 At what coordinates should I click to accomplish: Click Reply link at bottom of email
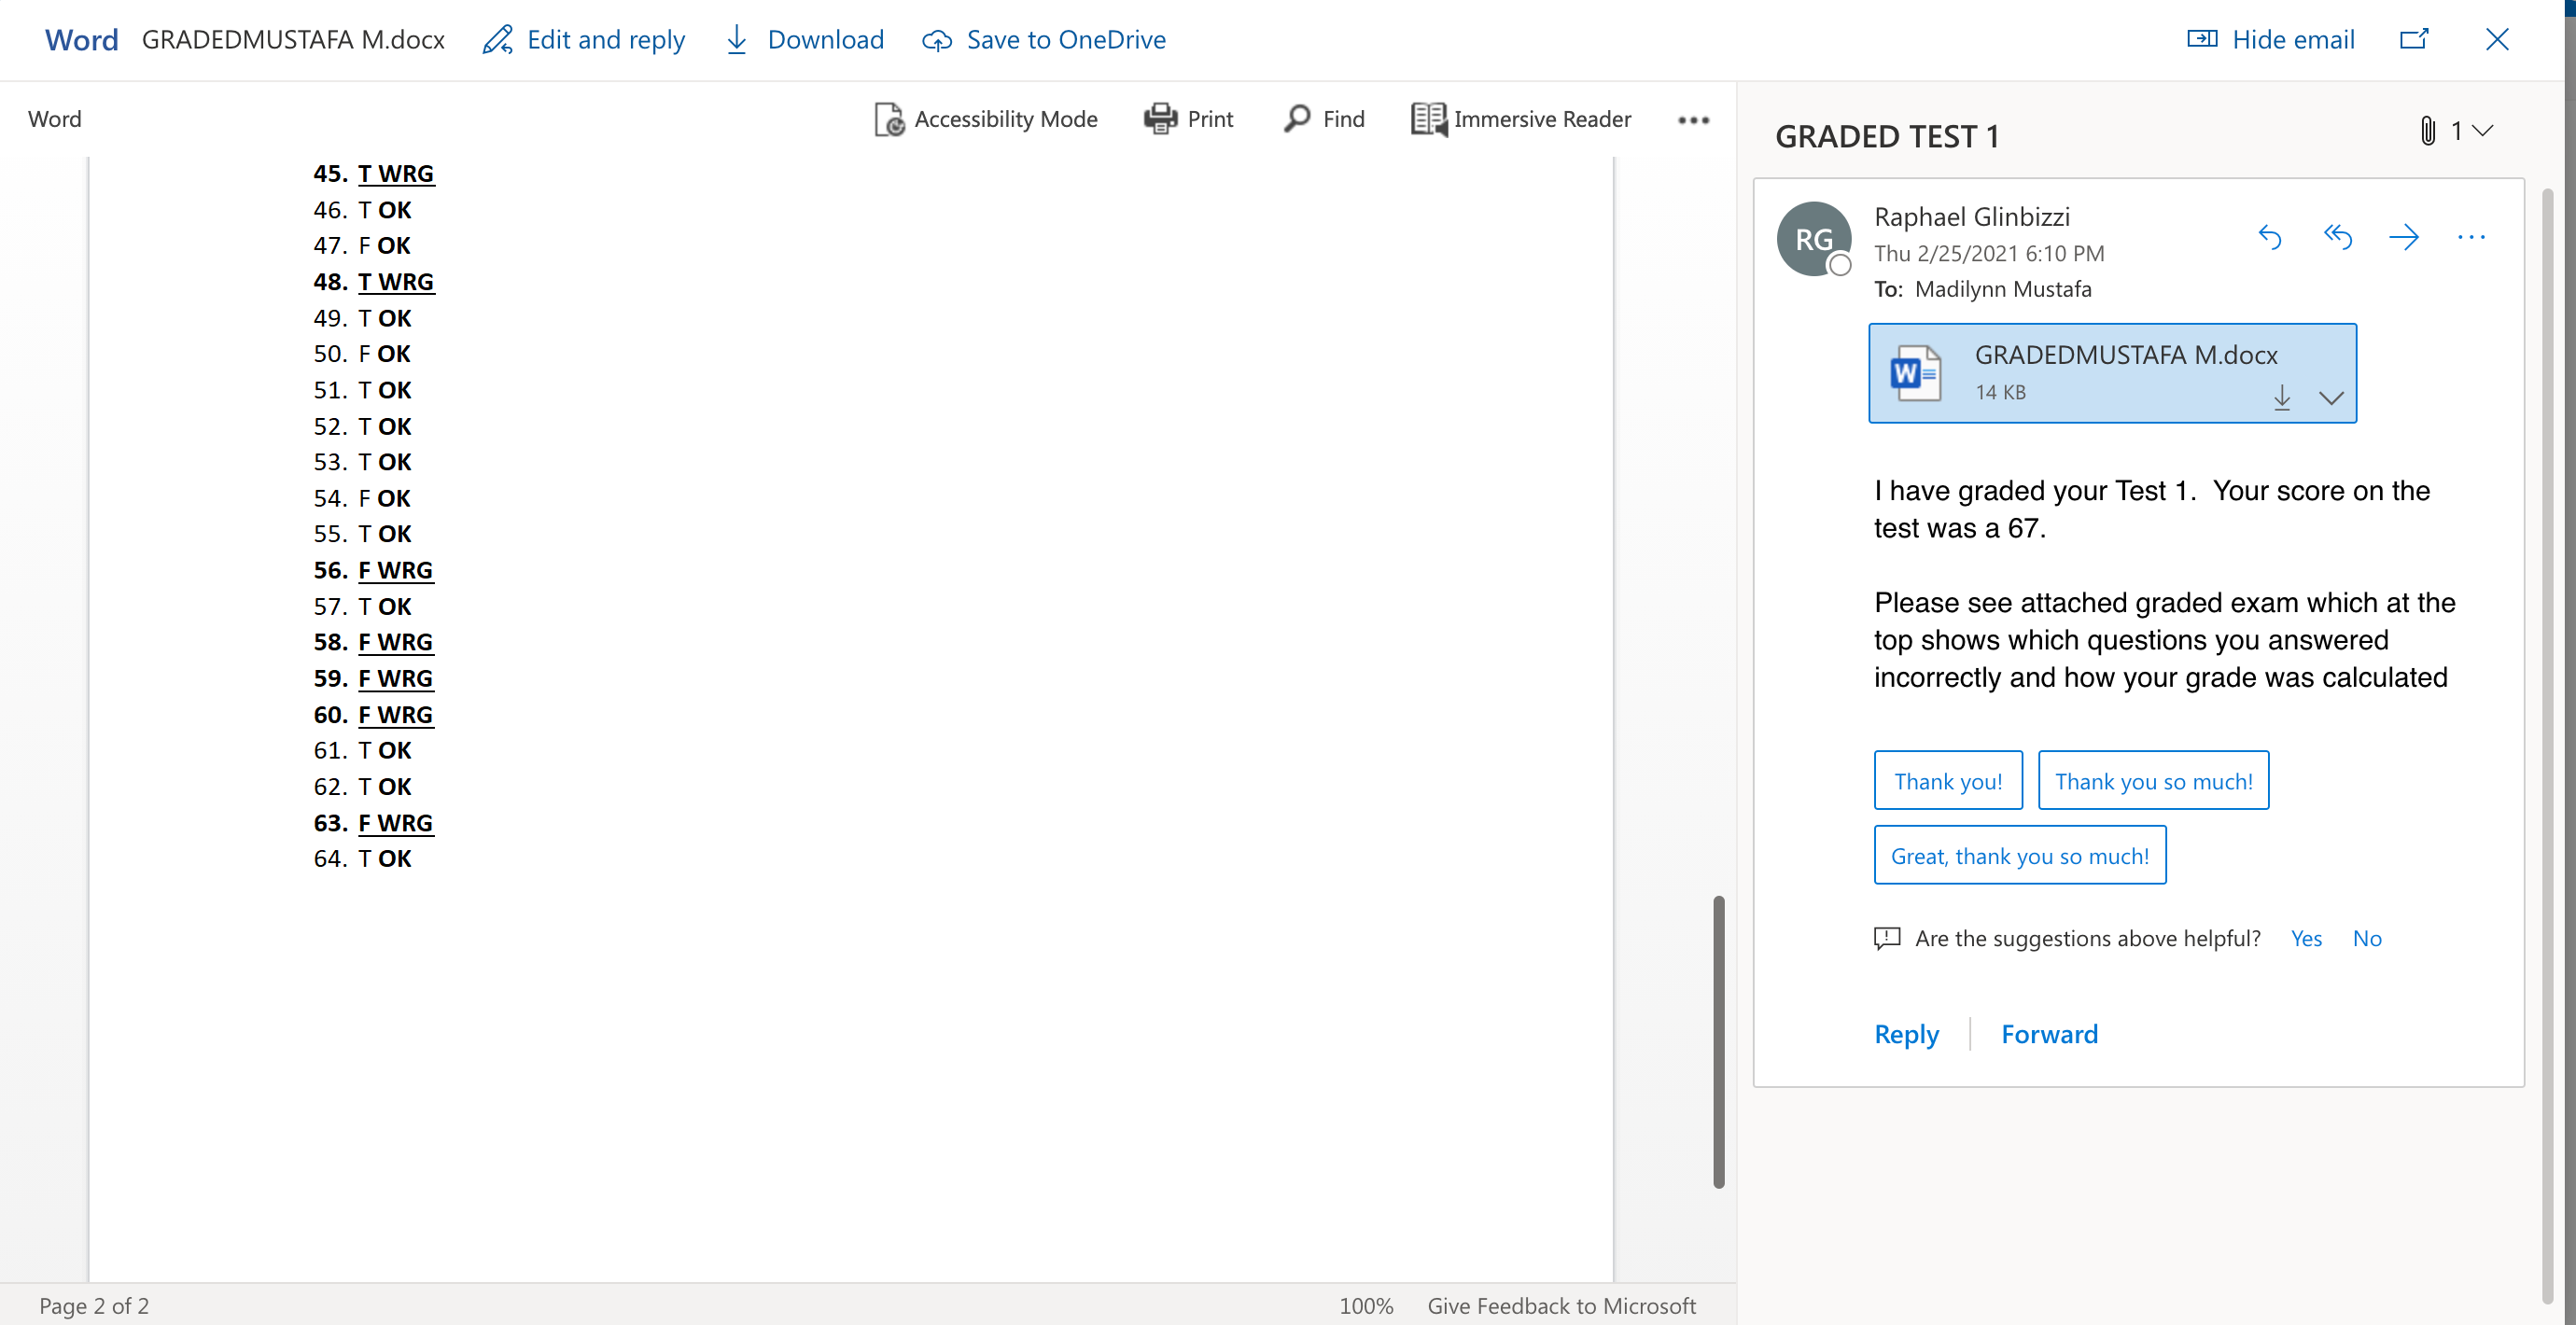(x=1906, y=1034)
